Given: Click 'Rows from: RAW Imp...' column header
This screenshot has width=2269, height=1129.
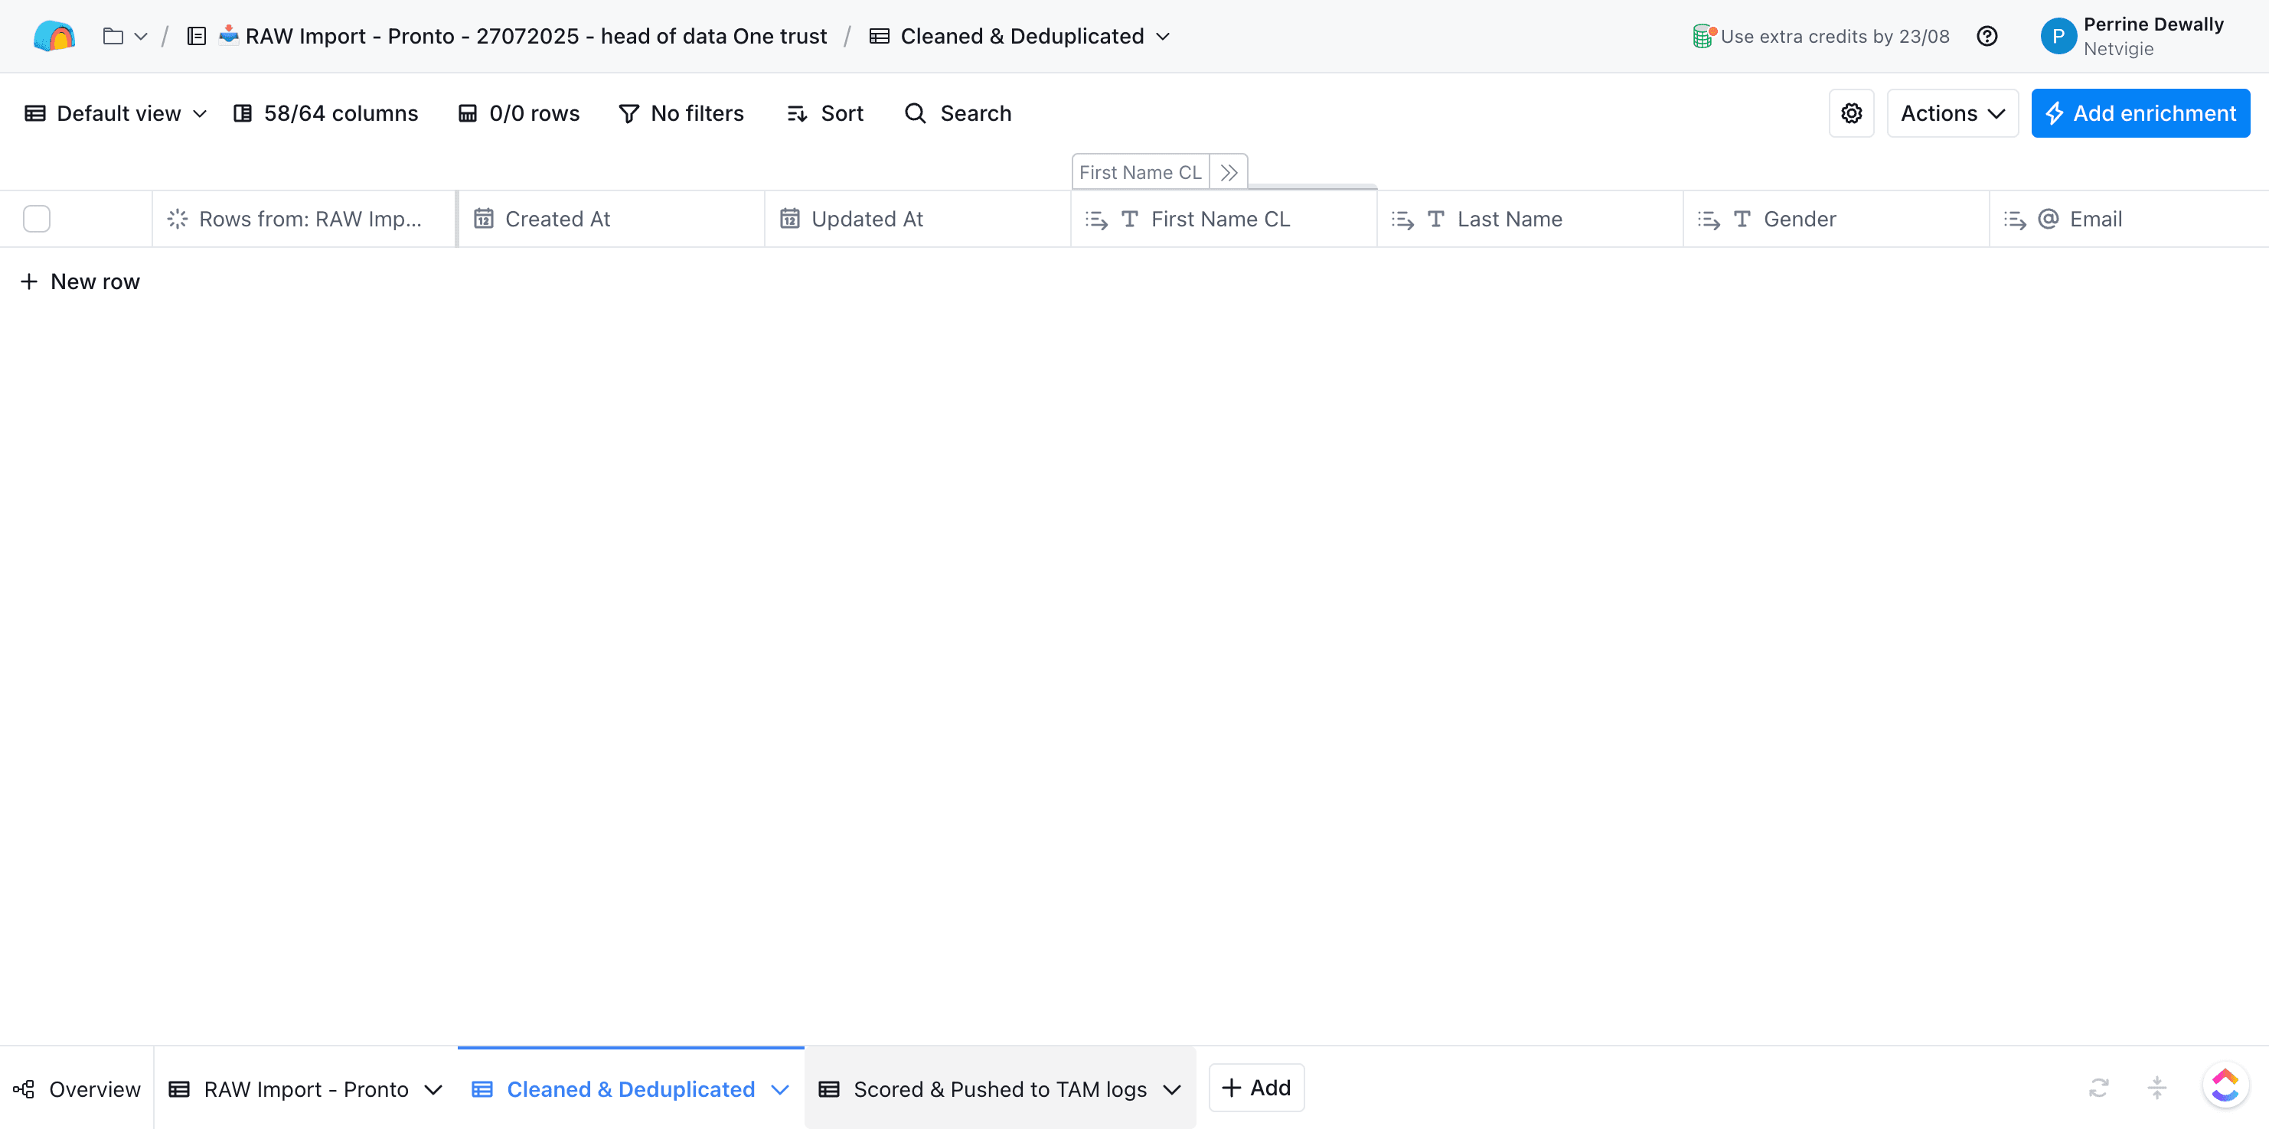Looking at the screenshot, I should 304,219.
